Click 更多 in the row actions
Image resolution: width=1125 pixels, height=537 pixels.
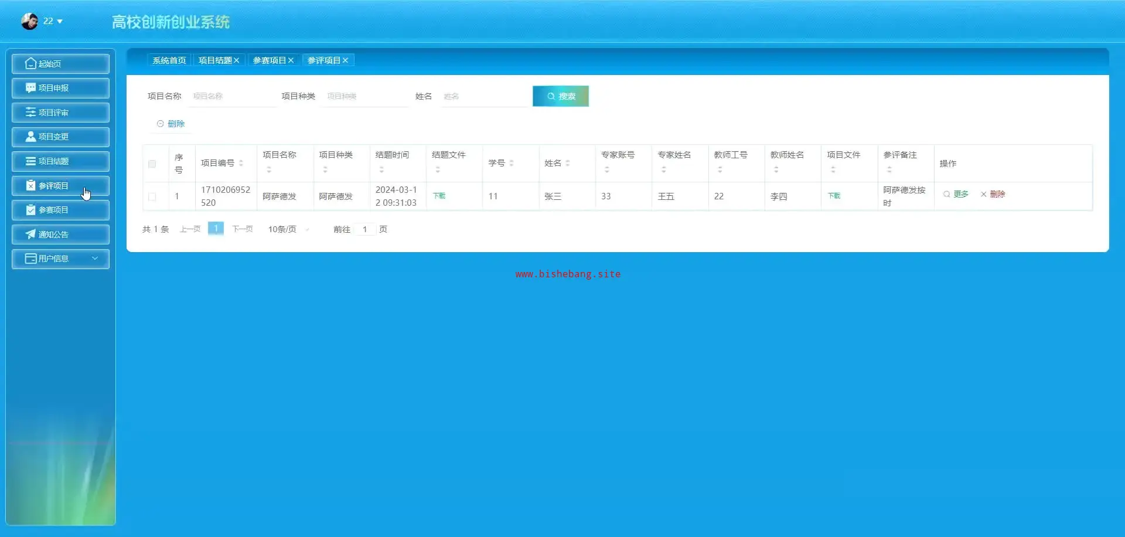point(956,194)
